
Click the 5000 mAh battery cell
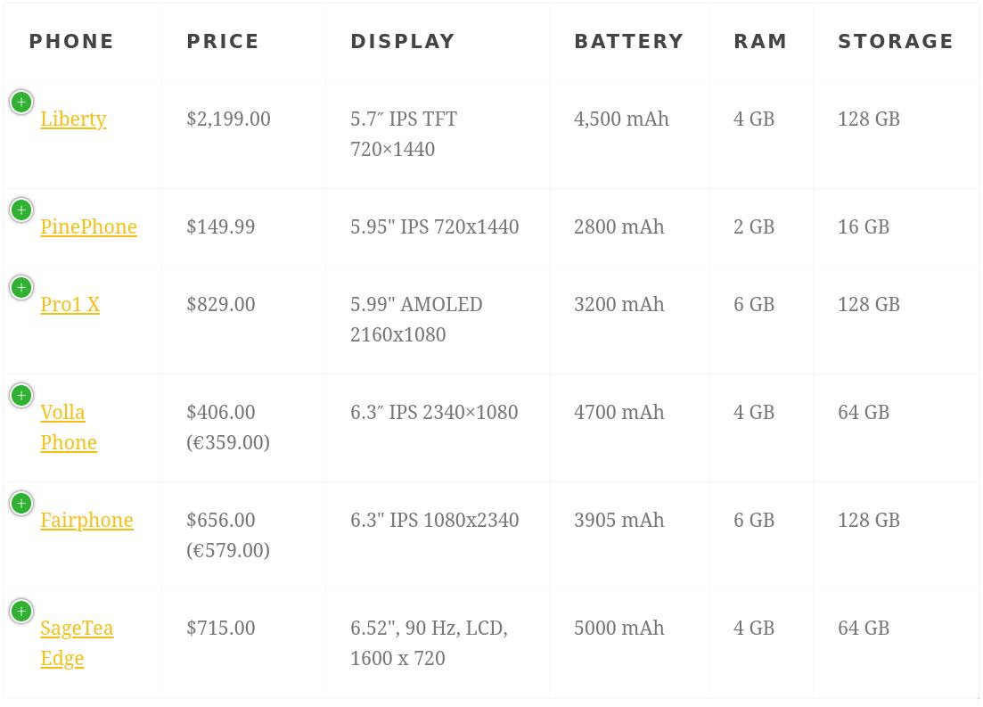click(x=618, y=629)
